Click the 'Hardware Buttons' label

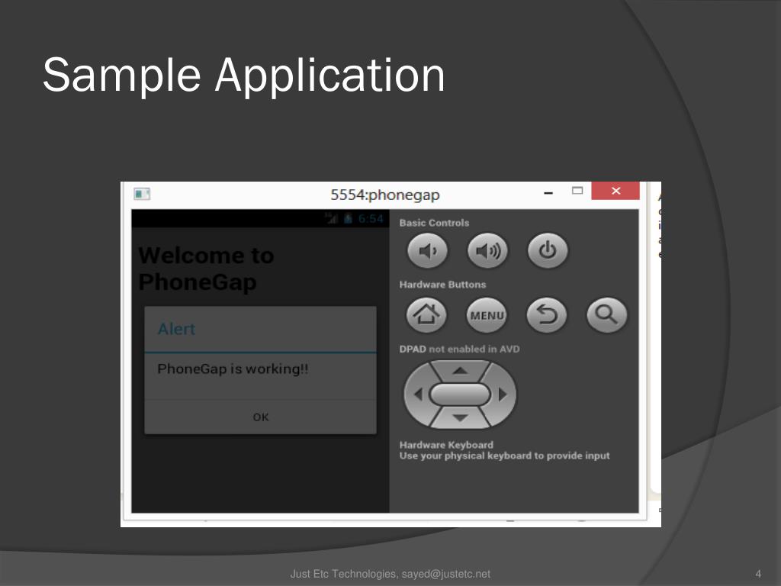[x=442, y=285]
